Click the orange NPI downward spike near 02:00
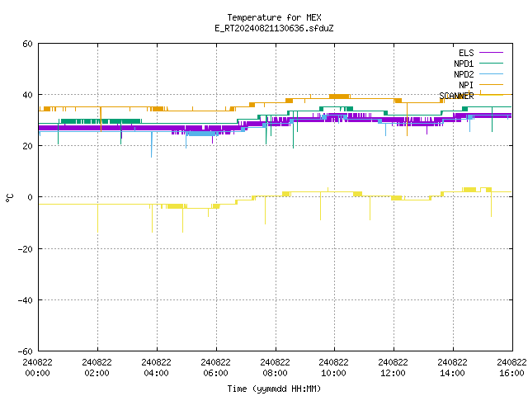 pos(101,120)
